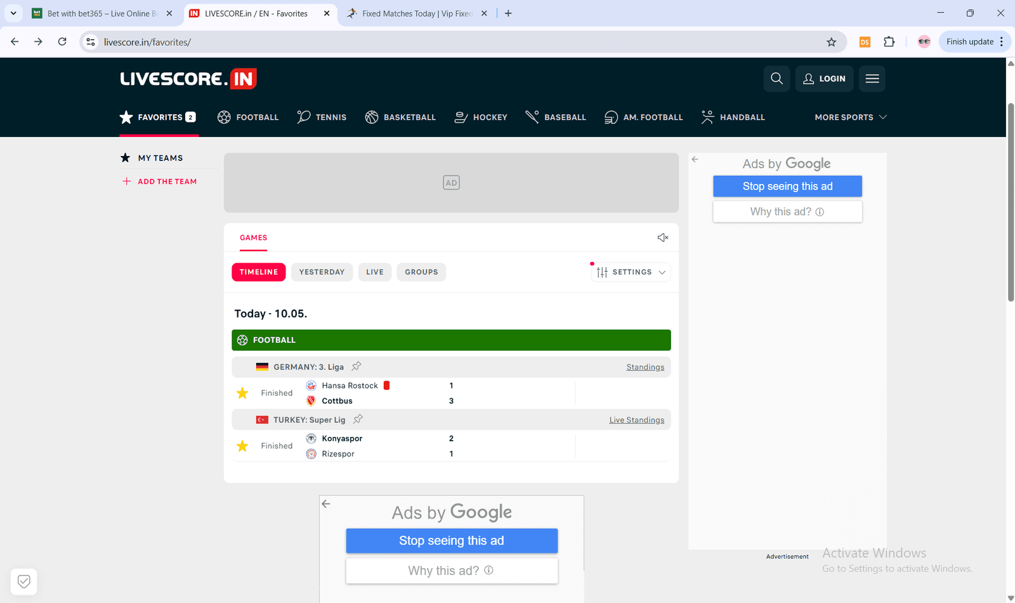Open Germany 3. Liga Standings link
Screen dimensions: 1015x603
pyautogui.click(x=645, y=367)
